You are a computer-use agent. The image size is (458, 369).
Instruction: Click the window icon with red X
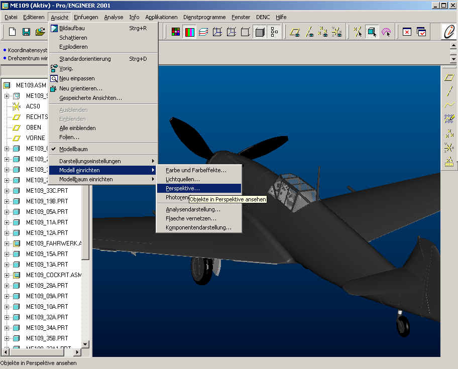pos(407,32)
